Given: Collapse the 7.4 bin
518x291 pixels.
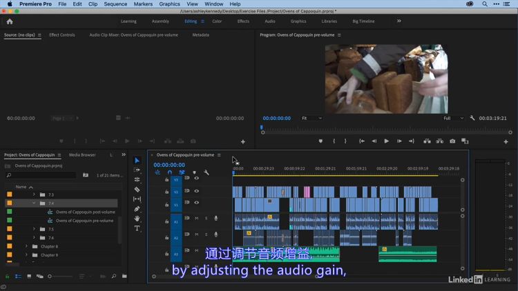Looking at the screenshot, I should pyautogui.click(x=34, y=203).
